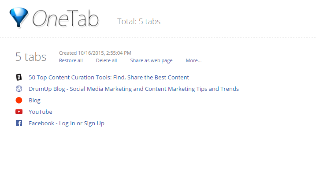Click the OneTab wordmark text
This screenshot has width=316, height=187.
pyautogui.click(x=66, y=19)
